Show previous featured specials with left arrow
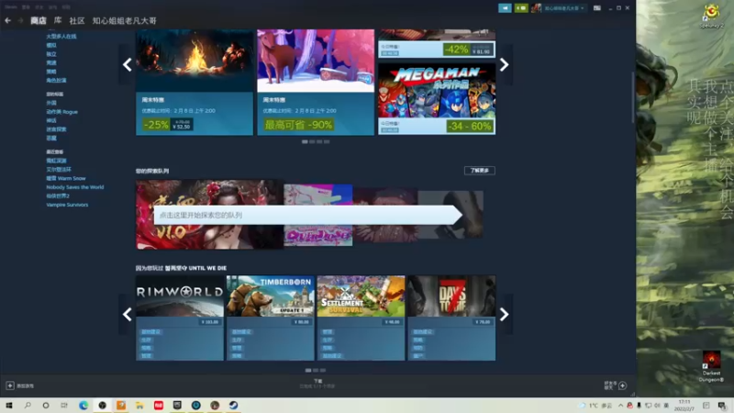This screenshot has width=734, height=413. [x=127, y=64]
